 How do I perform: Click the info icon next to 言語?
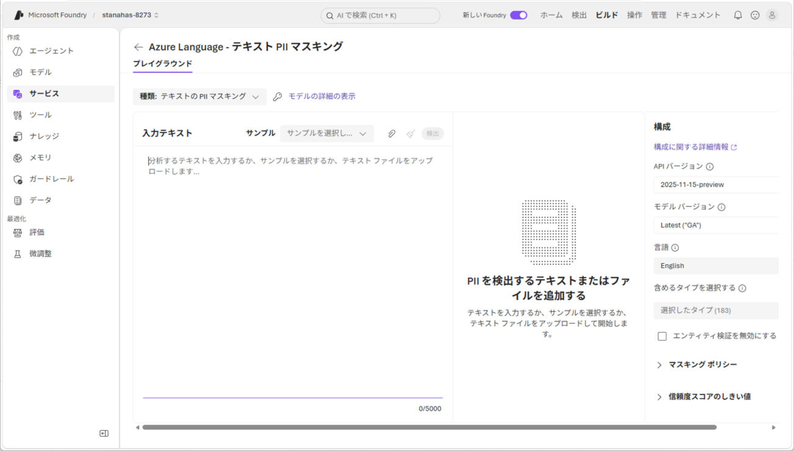(675, 248)
